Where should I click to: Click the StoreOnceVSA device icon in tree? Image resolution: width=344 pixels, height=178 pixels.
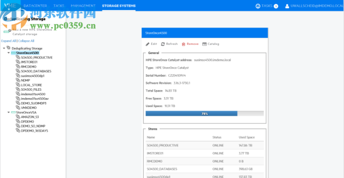point(13,112)
